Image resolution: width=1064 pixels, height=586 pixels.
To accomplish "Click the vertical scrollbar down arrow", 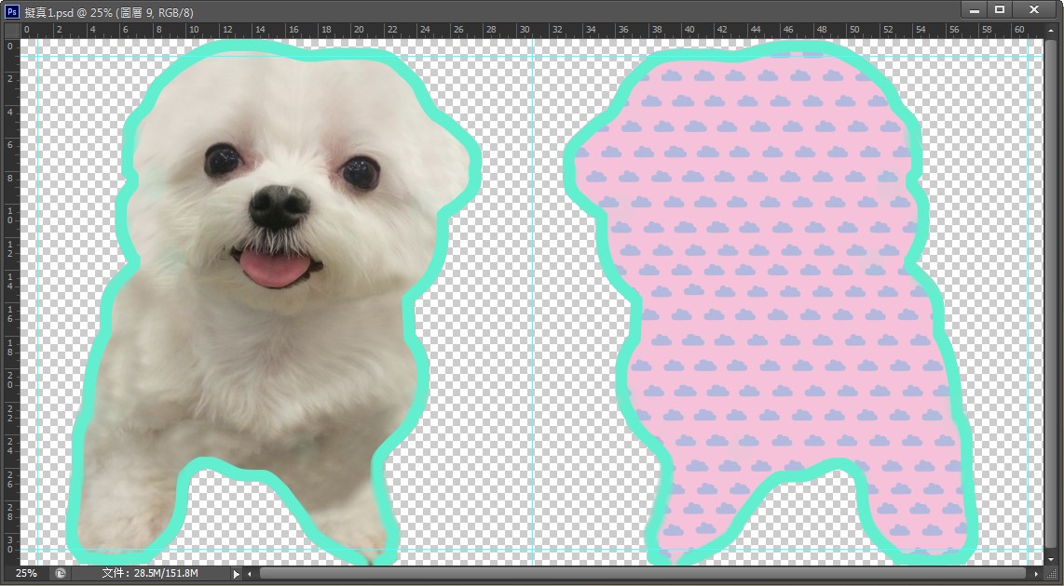I will 1051,560.
